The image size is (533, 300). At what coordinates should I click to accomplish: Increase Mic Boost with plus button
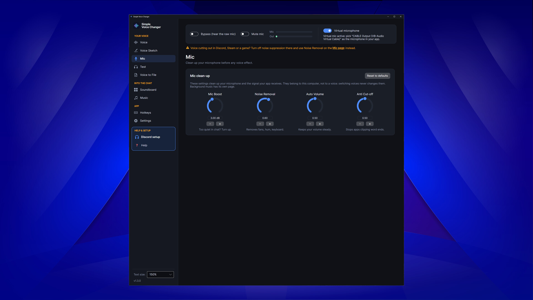(220, 124)
